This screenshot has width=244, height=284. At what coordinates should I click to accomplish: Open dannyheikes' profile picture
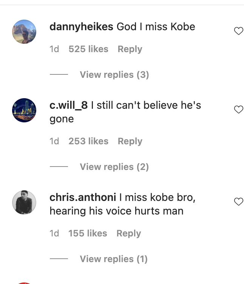tap(24, 32)
